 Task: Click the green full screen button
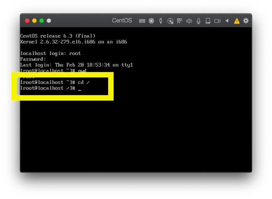tap(42, 21)
